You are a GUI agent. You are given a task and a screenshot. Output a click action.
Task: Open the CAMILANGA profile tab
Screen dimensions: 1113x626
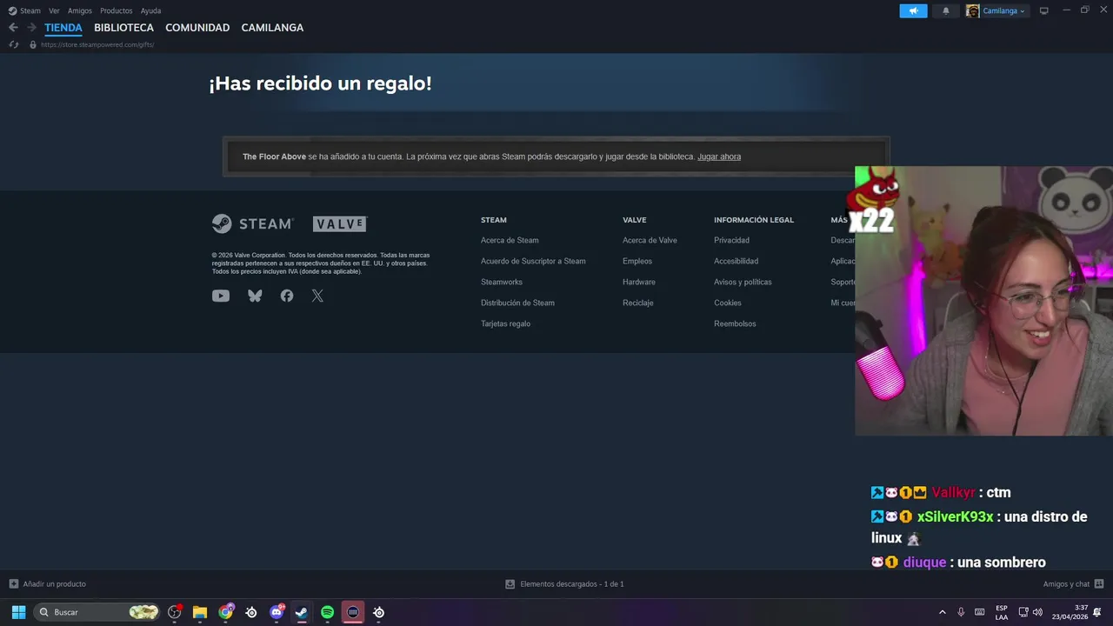[x=272, y=28]
